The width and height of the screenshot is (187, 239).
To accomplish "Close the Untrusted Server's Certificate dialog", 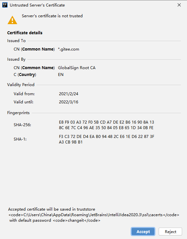I will tap(179, 5).
